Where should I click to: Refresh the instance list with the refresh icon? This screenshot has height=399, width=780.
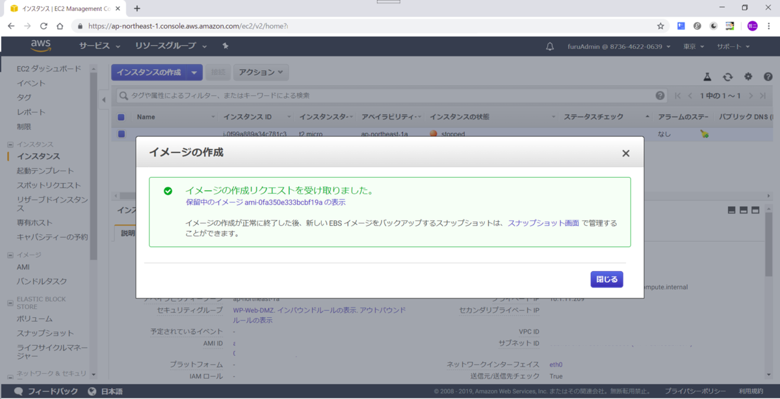tap(727, 77)
